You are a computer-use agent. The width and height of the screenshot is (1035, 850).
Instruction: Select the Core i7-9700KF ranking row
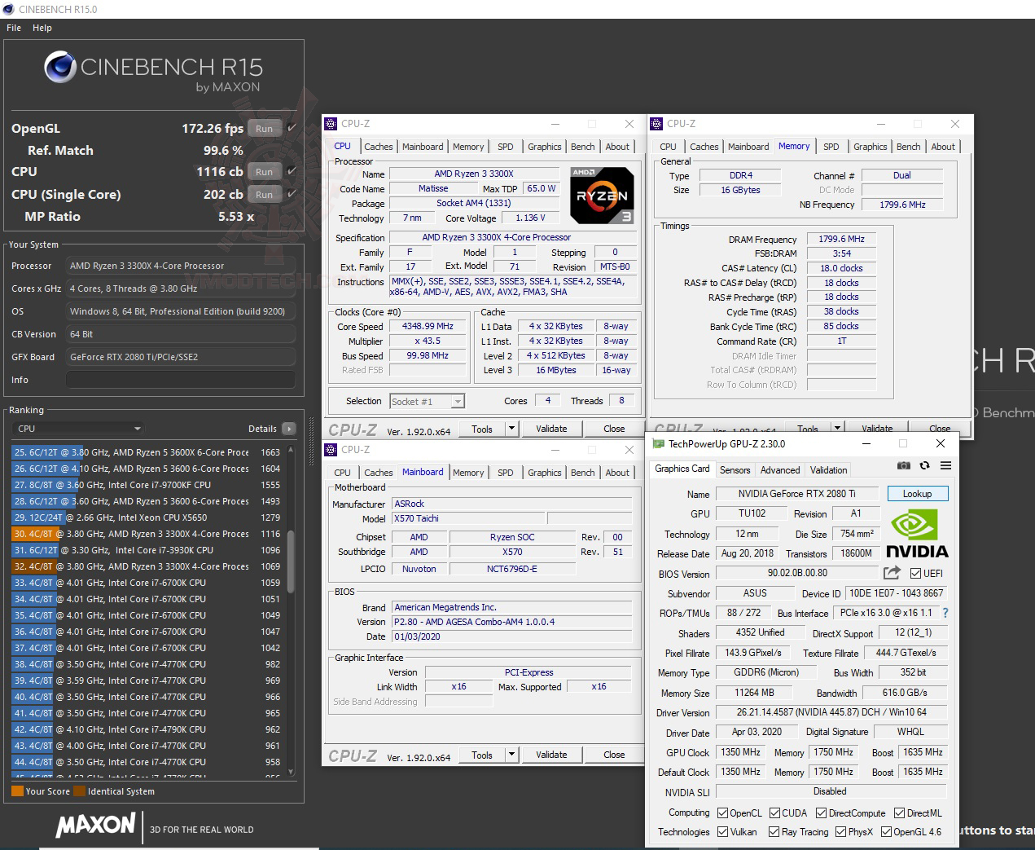coord(147,485)
